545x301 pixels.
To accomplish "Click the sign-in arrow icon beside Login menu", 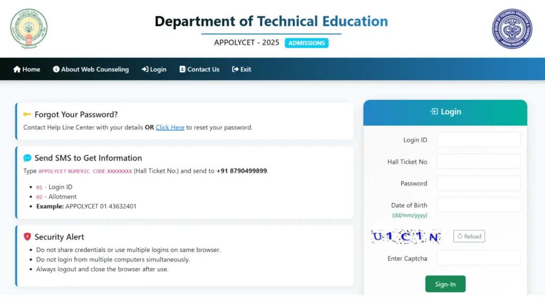I will click(x=145, y=69).
